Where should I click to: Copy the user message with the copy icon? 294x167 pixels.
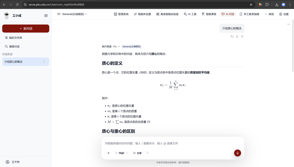[x=232, y=36]
